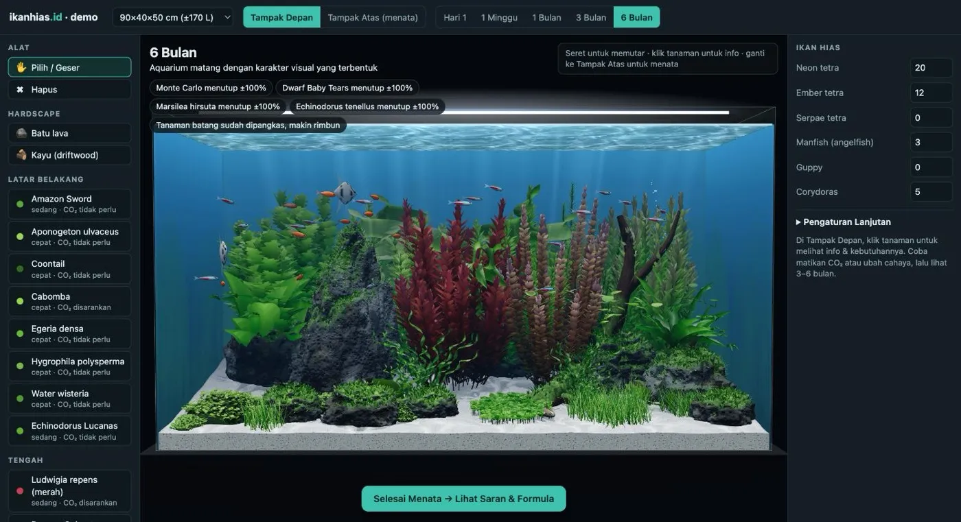
Task: Click Tanaman batang sudah dipangkas chip
Action: point(248,125)
